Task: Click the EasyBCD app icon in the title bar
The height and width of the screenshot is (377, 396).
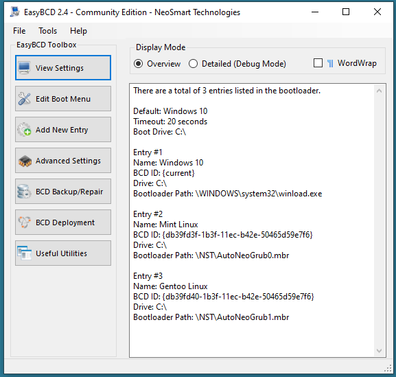Action: click(x=15, y=12)
